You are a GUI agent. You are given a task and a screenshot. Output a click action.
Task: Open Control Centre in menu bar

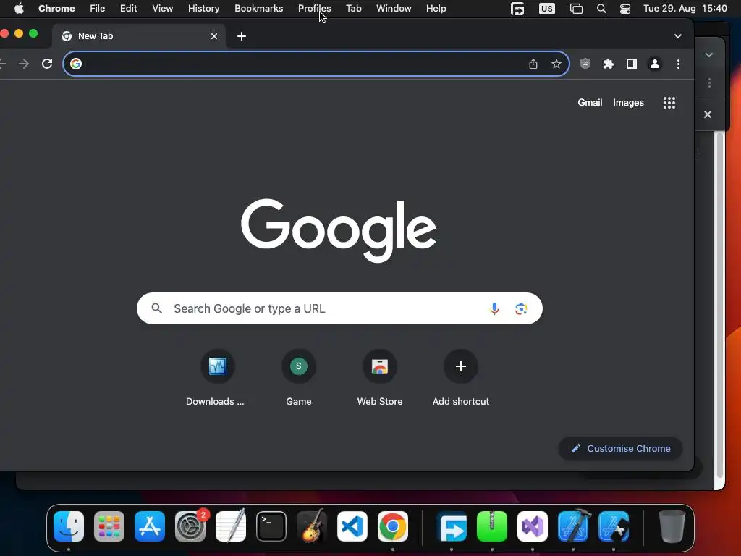pos(625,9)
